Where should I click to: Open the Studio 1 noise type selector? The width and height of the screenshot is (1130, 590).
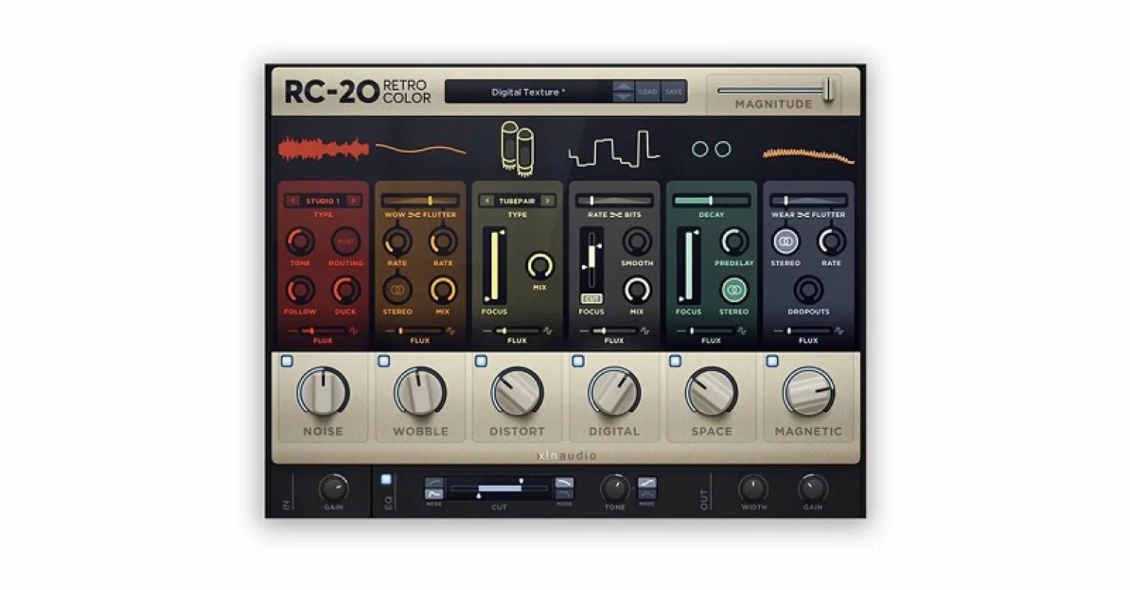[323, 201]
